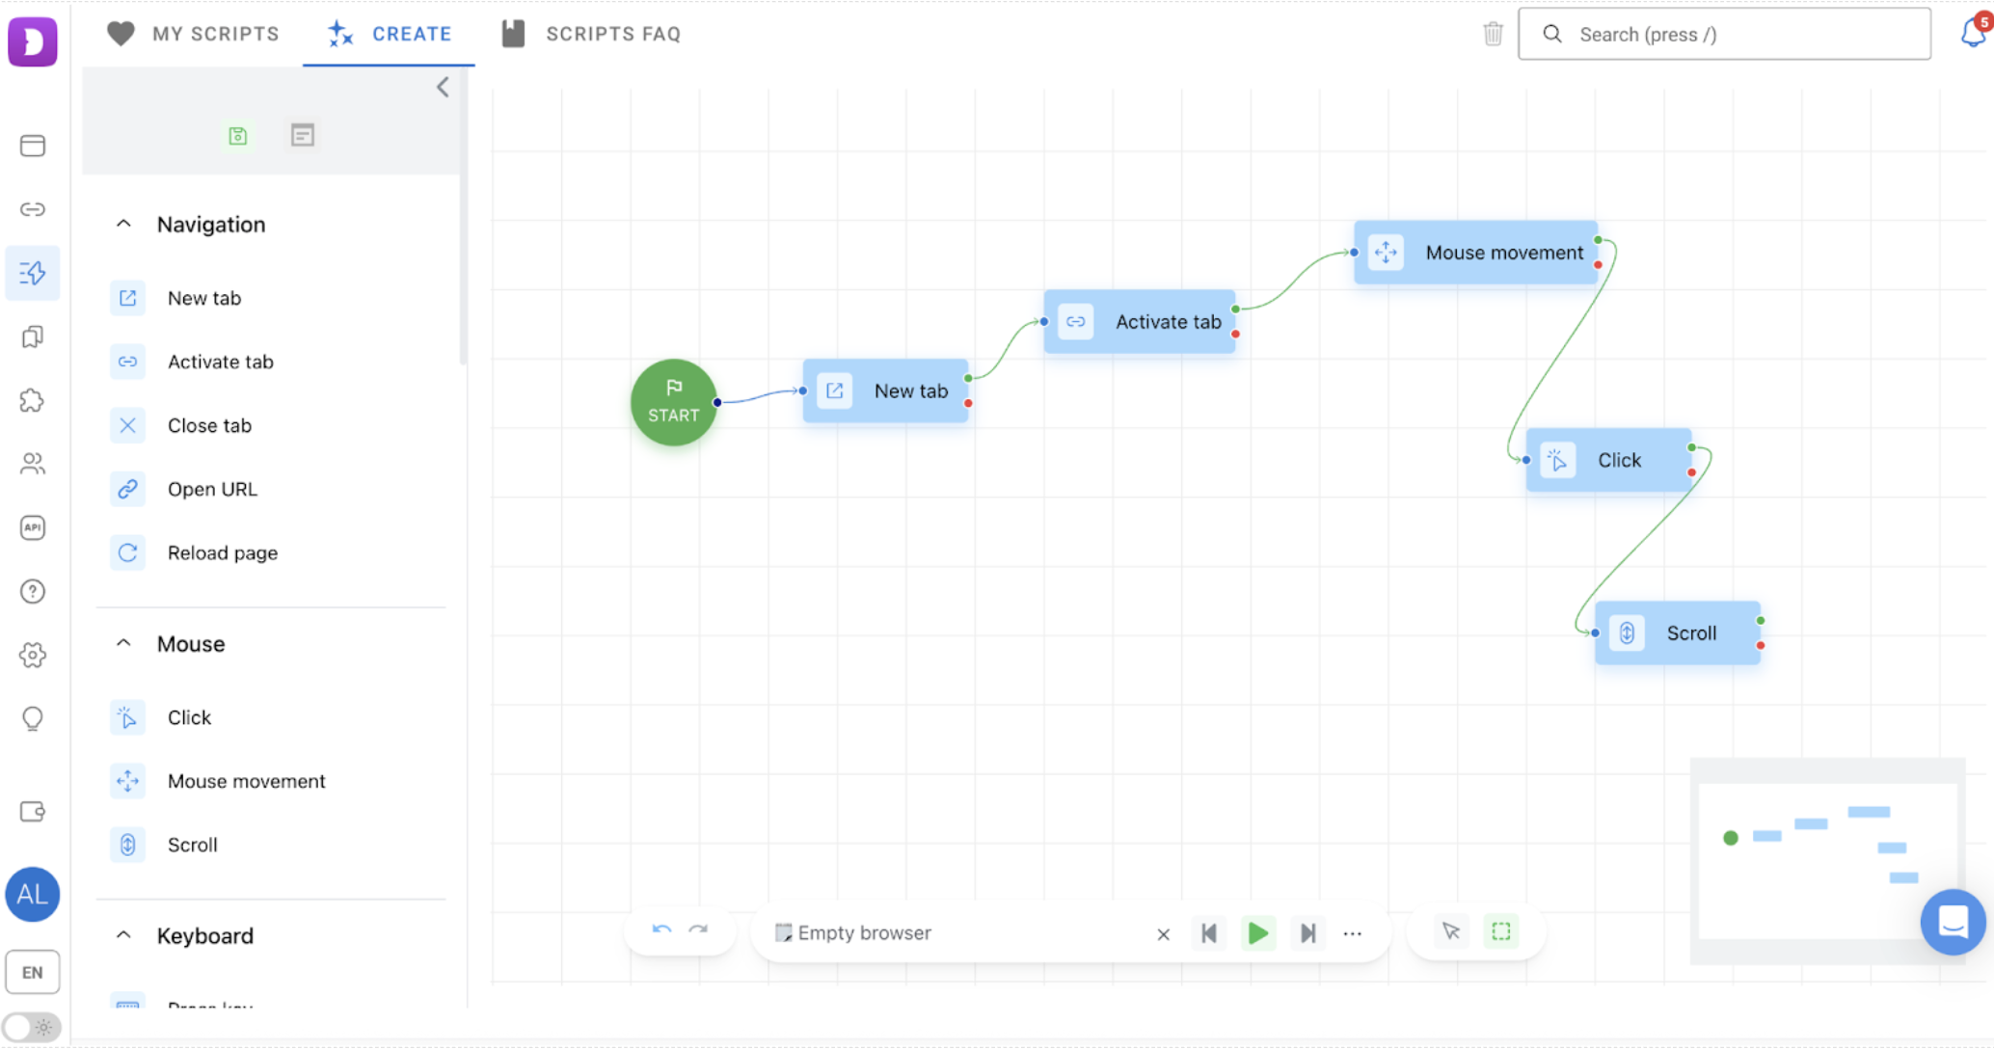
Task: Open the notifications bell
Action: [1973, 34]
